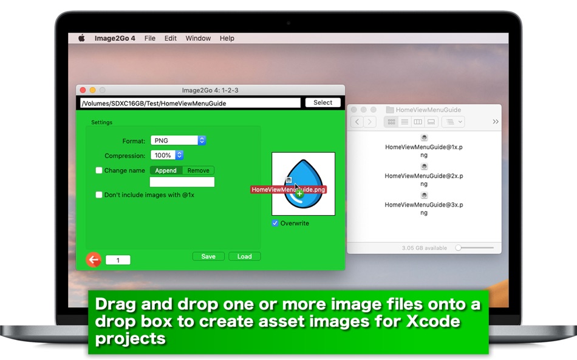Click the name change text field
The height and width of the screenshot is (360, 577).
coord(182,182)
